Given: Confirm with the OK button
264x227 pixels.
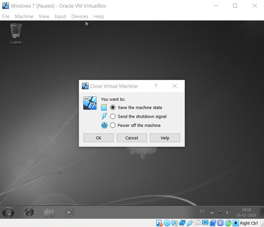Looking at the screenshot, I should point(98,138).
